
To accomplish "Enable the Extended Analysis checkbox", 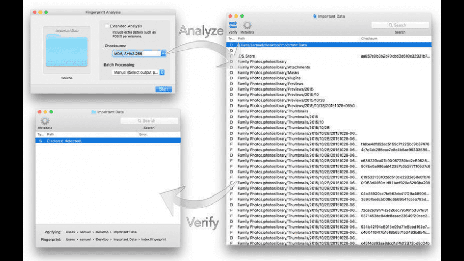I will pos(107,26).
